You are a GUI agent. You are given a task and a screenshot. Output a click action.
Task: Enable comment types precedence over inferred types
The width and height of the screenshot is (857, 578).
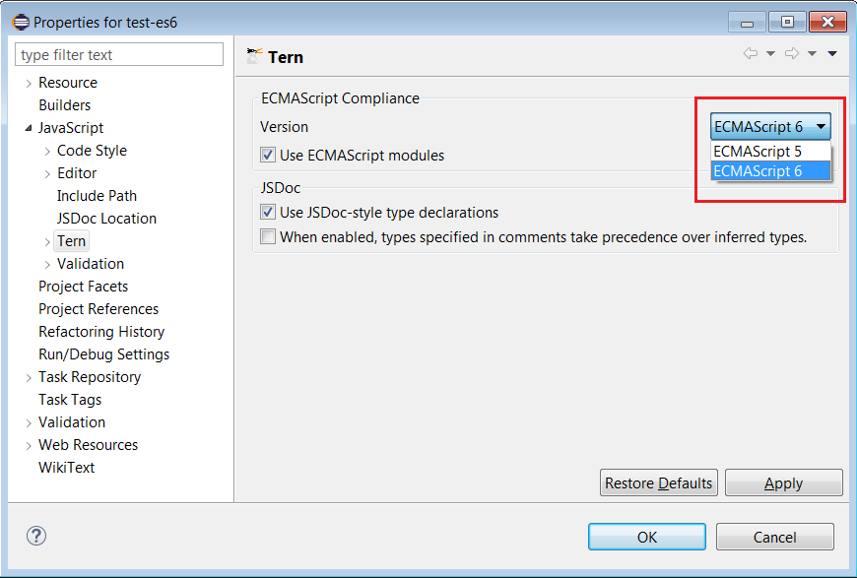click(x=266, y=236)
